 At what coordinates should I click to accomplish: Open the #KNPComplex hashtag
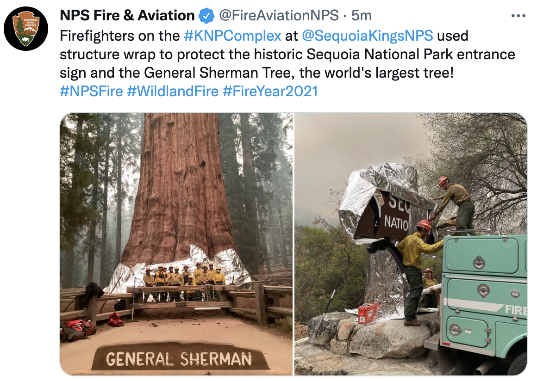point(232,36)
